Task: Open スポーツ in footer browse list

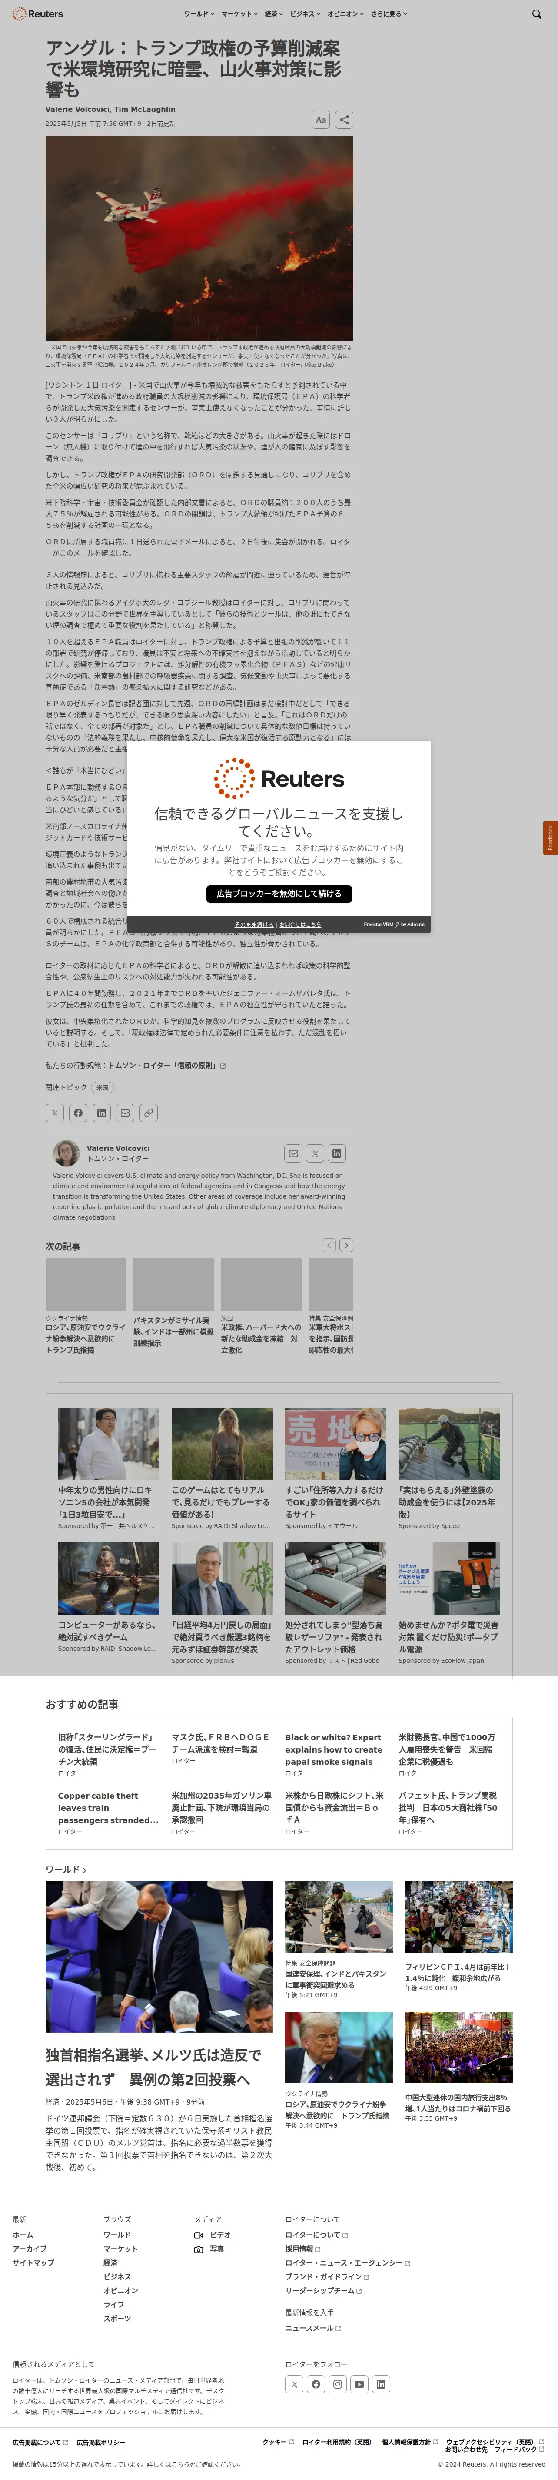Action: 117,2318
